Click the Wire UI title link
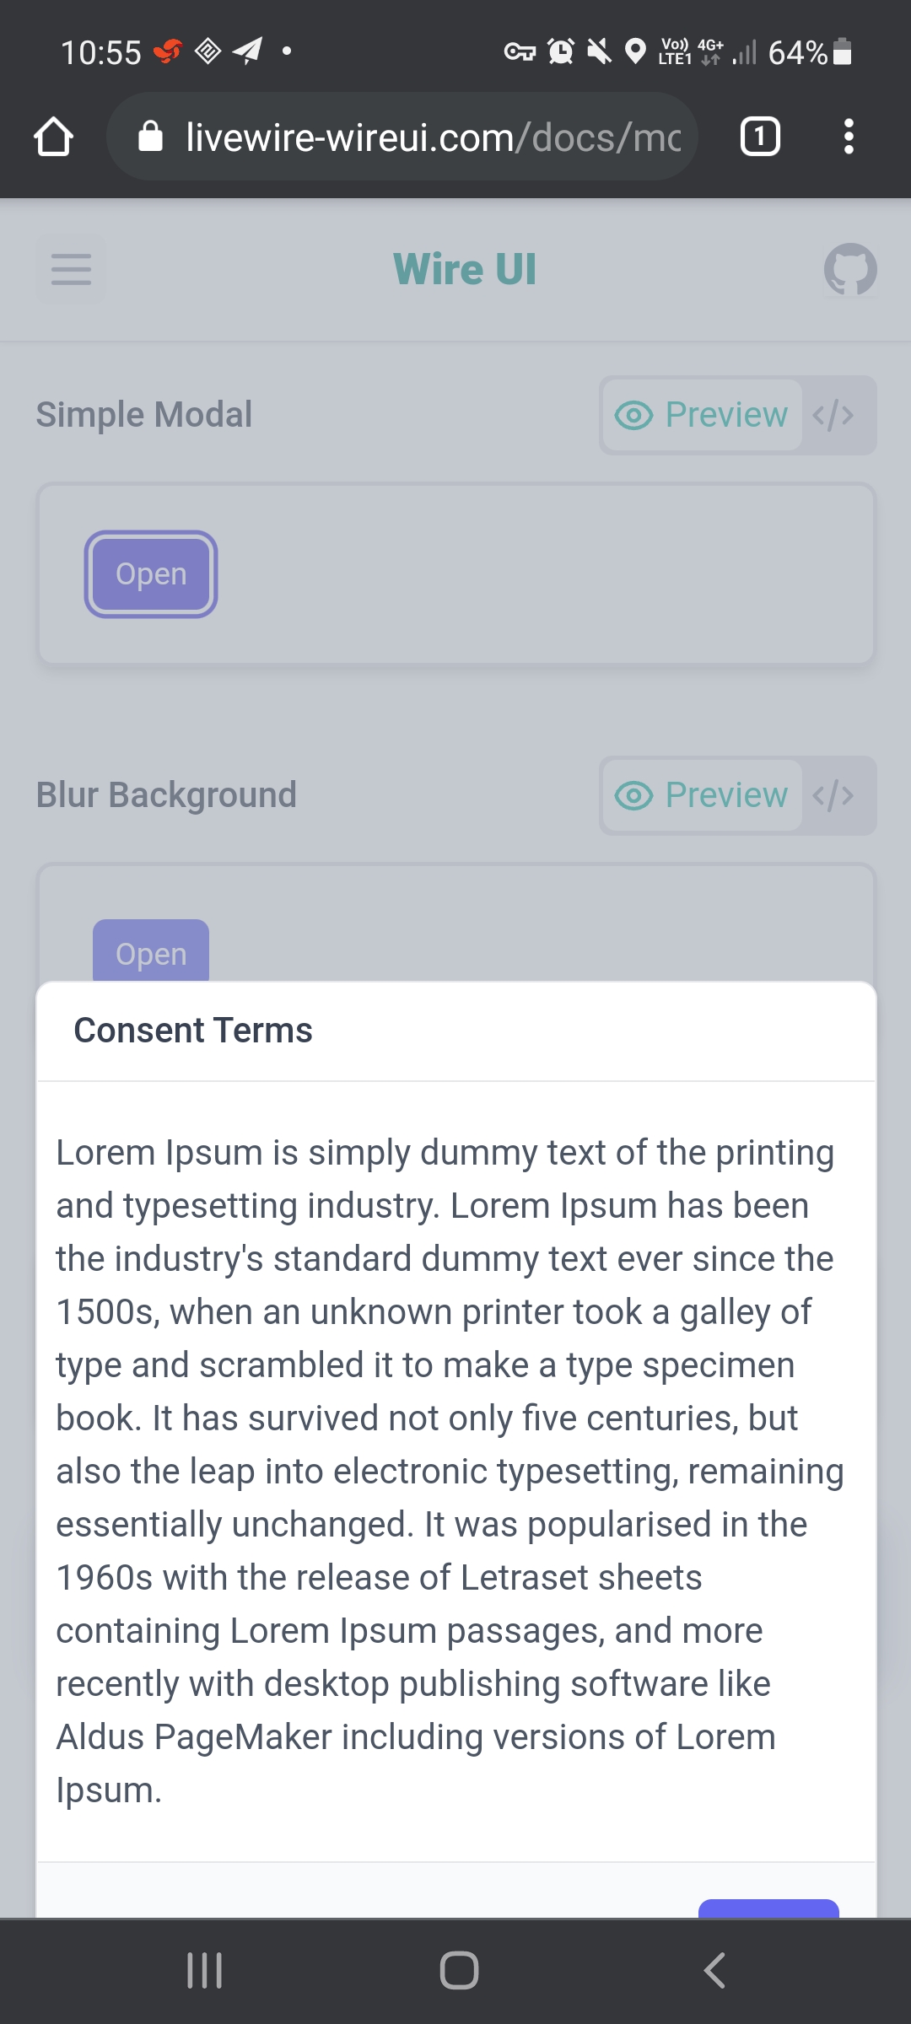This screenshot has width=911, height=2024. click(465, 268)
